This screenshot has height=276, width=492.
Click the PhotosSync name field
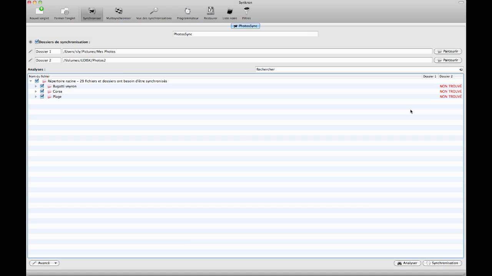(x=245, y=34)
